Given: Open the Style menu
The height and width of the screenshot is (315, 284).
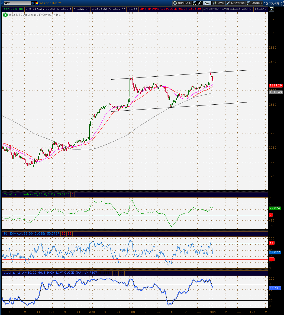Looking at the screenshot, I should coord(219,3).
